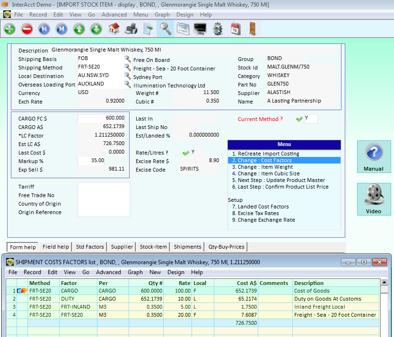Open the Design menu in main window
The height and width of the screenshot is (337, 394).
tap(184, 15)
